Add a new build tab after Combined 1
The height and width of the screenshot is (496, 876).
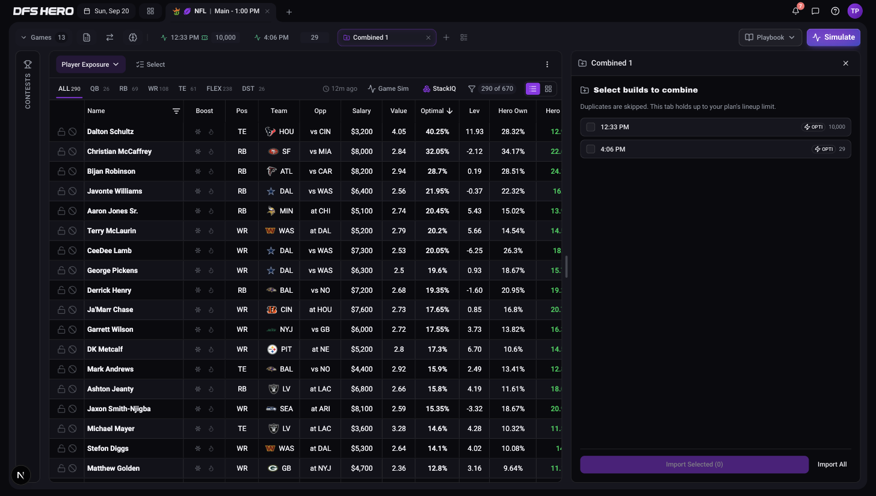[x=446, y=37]
